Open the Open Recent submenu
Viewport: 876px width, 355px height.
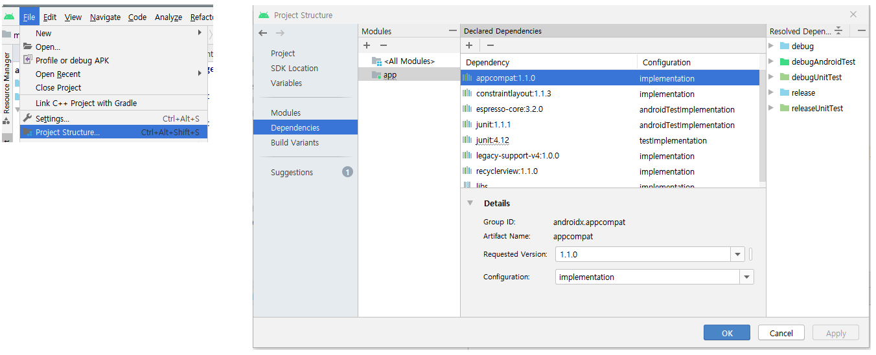click(114, 74)
